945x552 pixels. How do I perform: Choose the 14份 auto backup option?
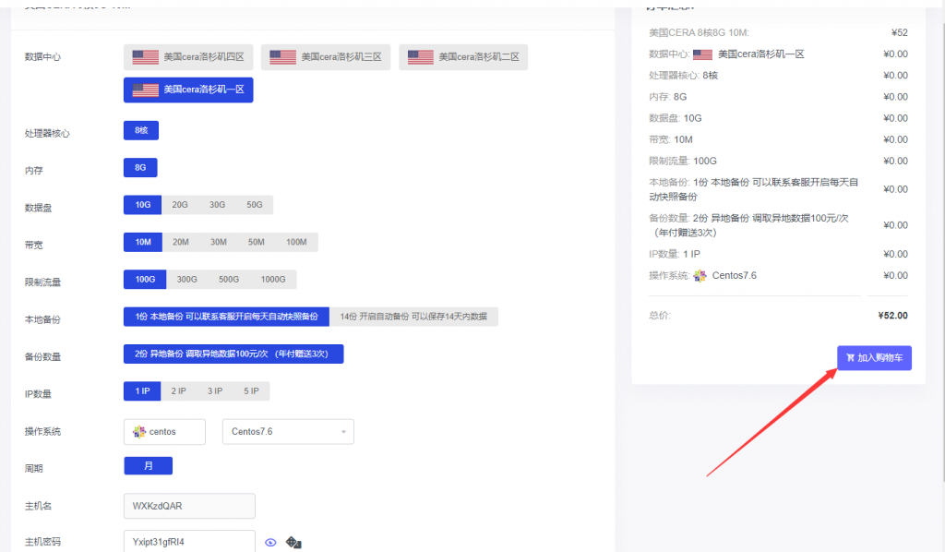pos(413,317)
